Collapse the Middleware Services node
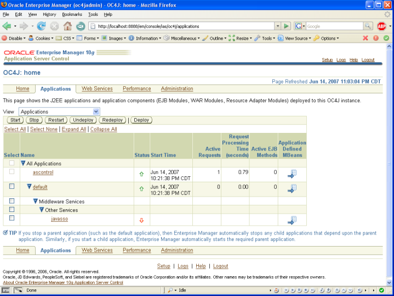Image resolution: width=394 pixels, height=296 pixels. pyautogui.click(x=36, y=201)
